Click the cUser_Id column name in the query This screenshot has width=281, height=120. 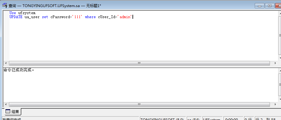coord(106,17)
